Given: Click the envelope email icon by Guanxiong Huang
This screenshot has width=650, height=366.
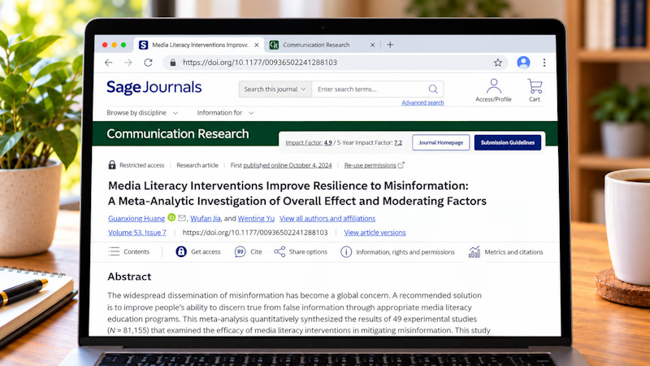Looking at the screenshot, I should tap(181, 217).
